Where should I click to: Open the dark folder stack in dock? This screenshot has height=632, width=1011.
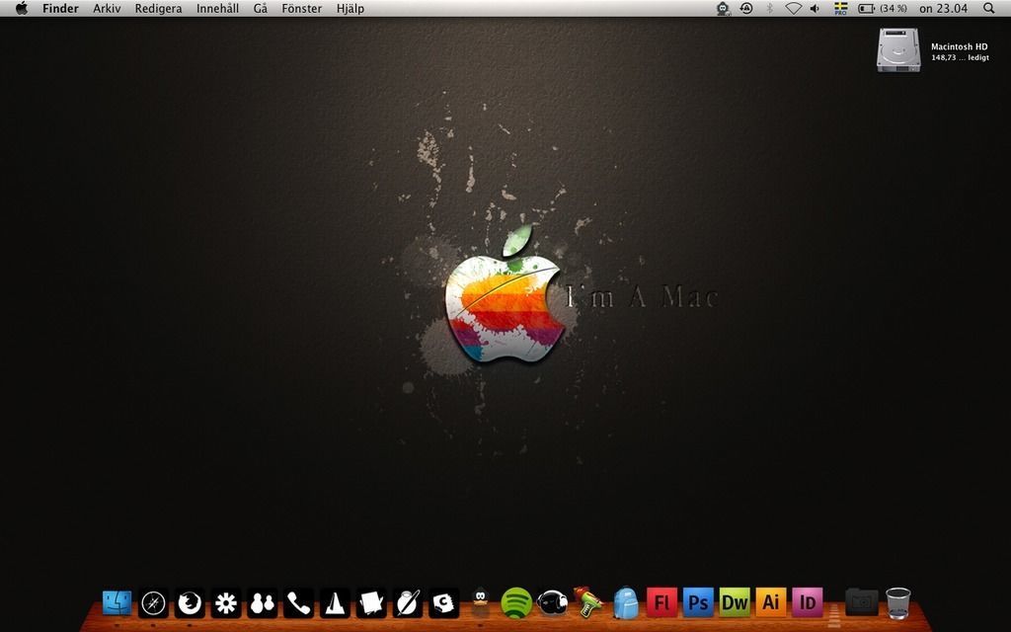point(861,602)
